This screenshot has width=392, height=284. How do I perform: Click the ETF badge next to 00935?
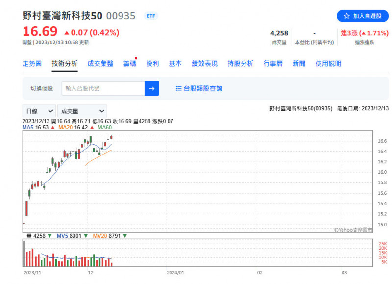[151, 16]
